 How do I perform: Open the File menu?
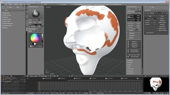6,4
